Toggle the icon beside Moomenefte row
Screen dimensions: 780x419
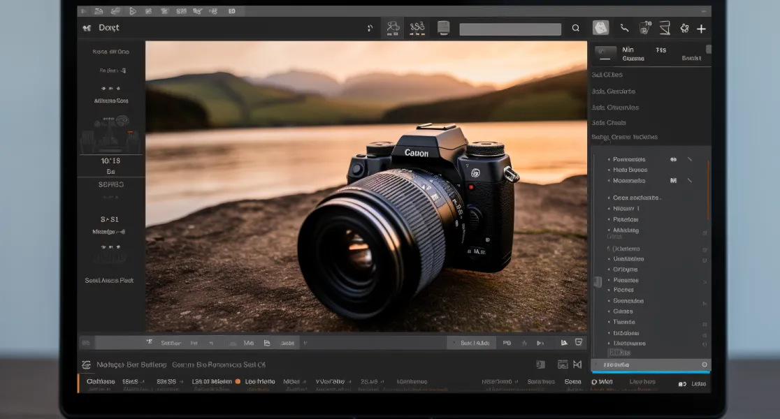673,180
